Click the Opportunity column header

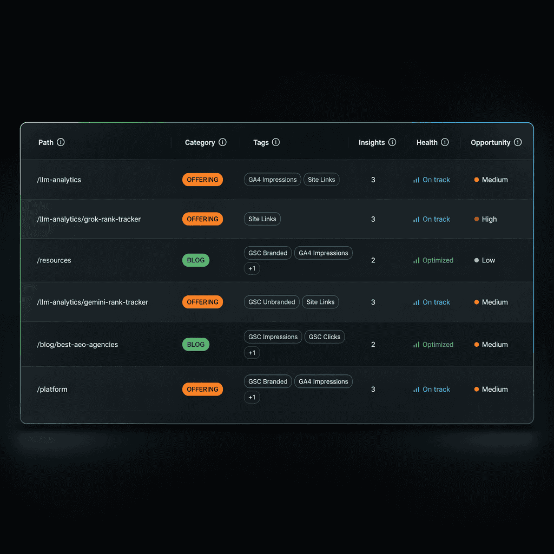pos(490,142)
